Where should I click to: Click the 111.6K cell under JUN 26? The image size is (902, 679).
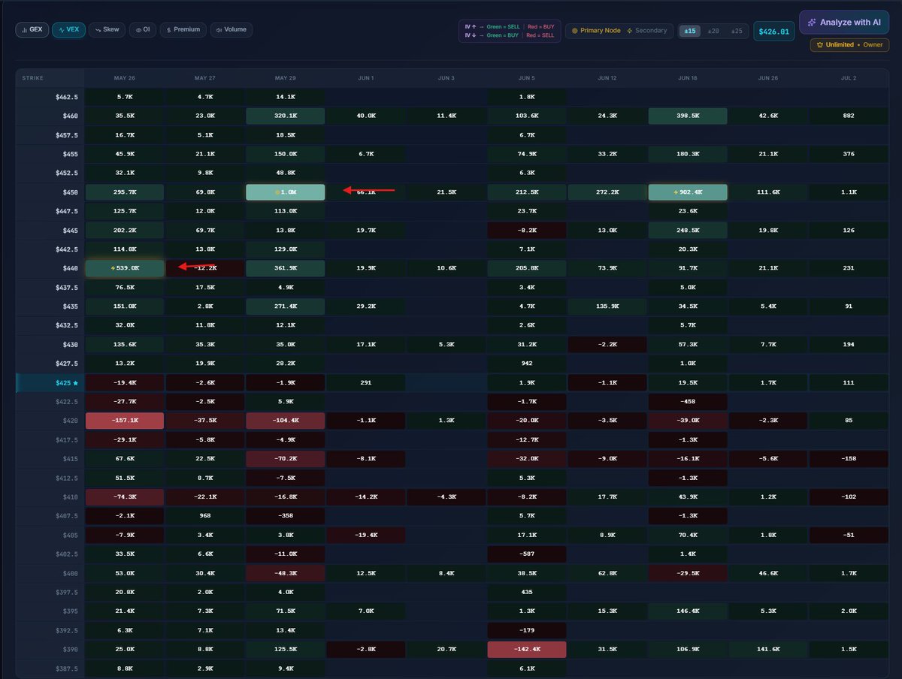767,192
